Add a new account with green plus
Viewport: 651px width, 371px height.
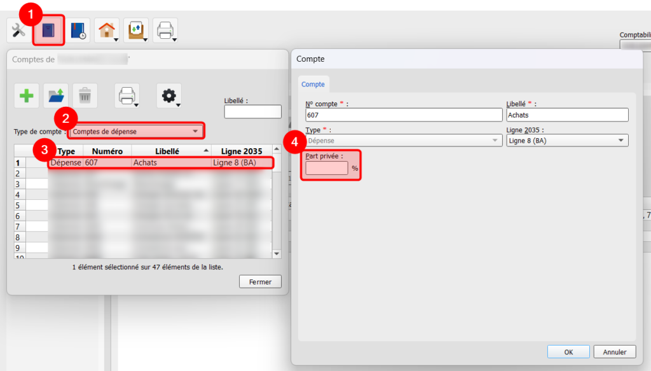tap(27, 96)
